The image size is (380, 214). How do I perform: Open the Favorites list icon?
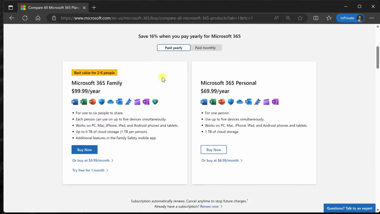pos(329,18)
